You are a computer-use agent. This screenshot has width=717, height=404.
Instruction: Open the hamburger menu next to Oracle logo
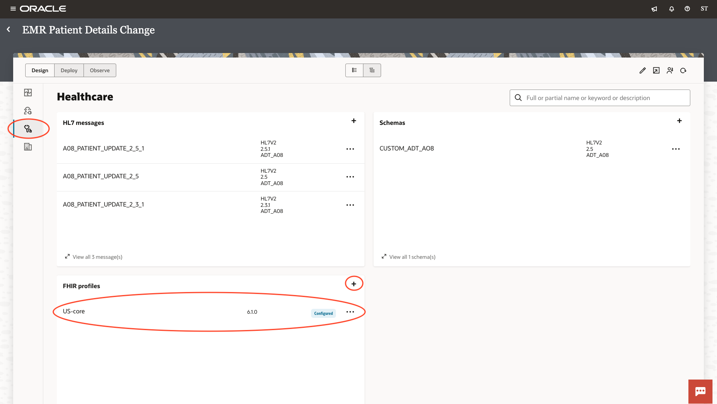click(x=13, y=9)
